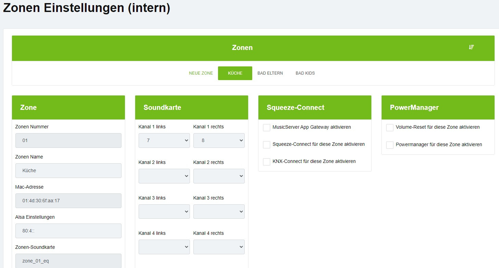Screen dimensions: 499x268
Task: Toggle Powermanager für diese Zone aktivieren
Action: click(390, 145)
